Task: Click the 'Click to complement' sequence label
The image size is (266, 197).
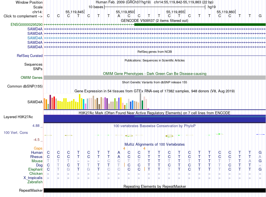Action: [23, 16]
